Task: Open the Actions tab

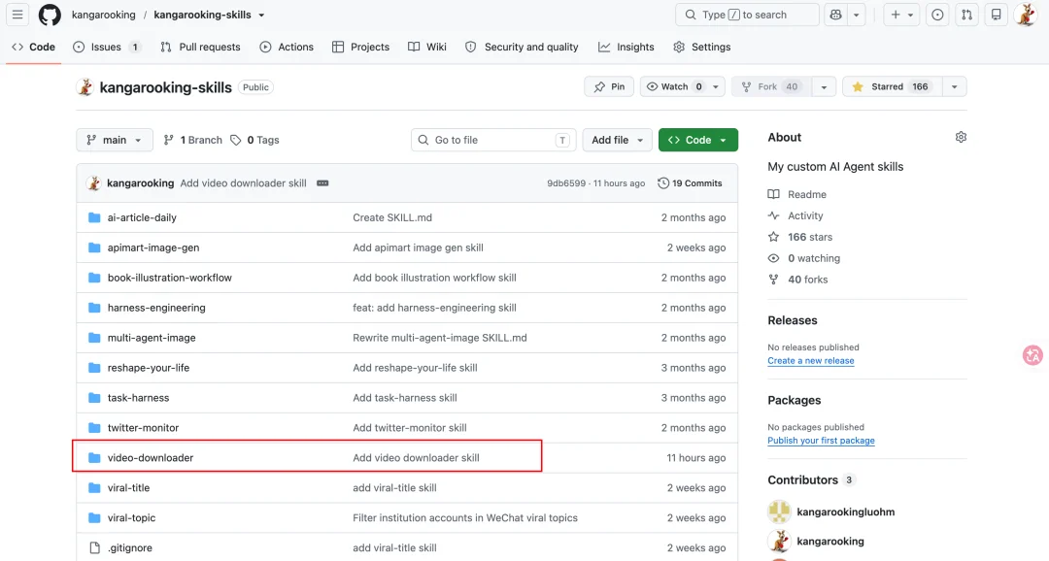Action: (x=287, y=47)
